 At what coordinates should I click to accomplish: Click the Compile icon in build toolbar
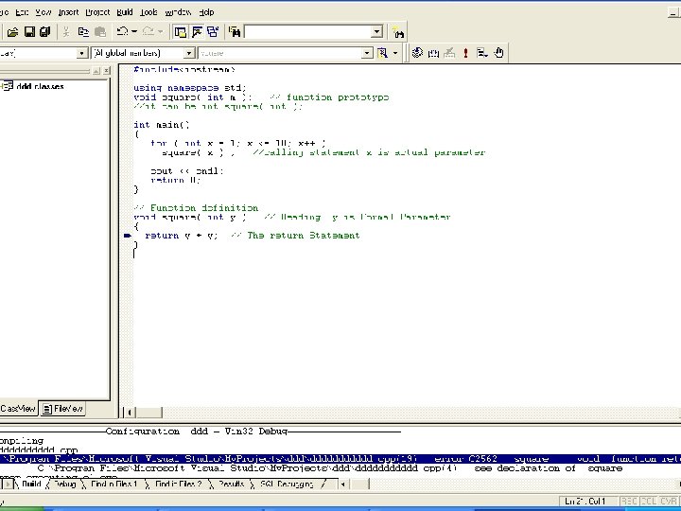(x=418, y=53)
